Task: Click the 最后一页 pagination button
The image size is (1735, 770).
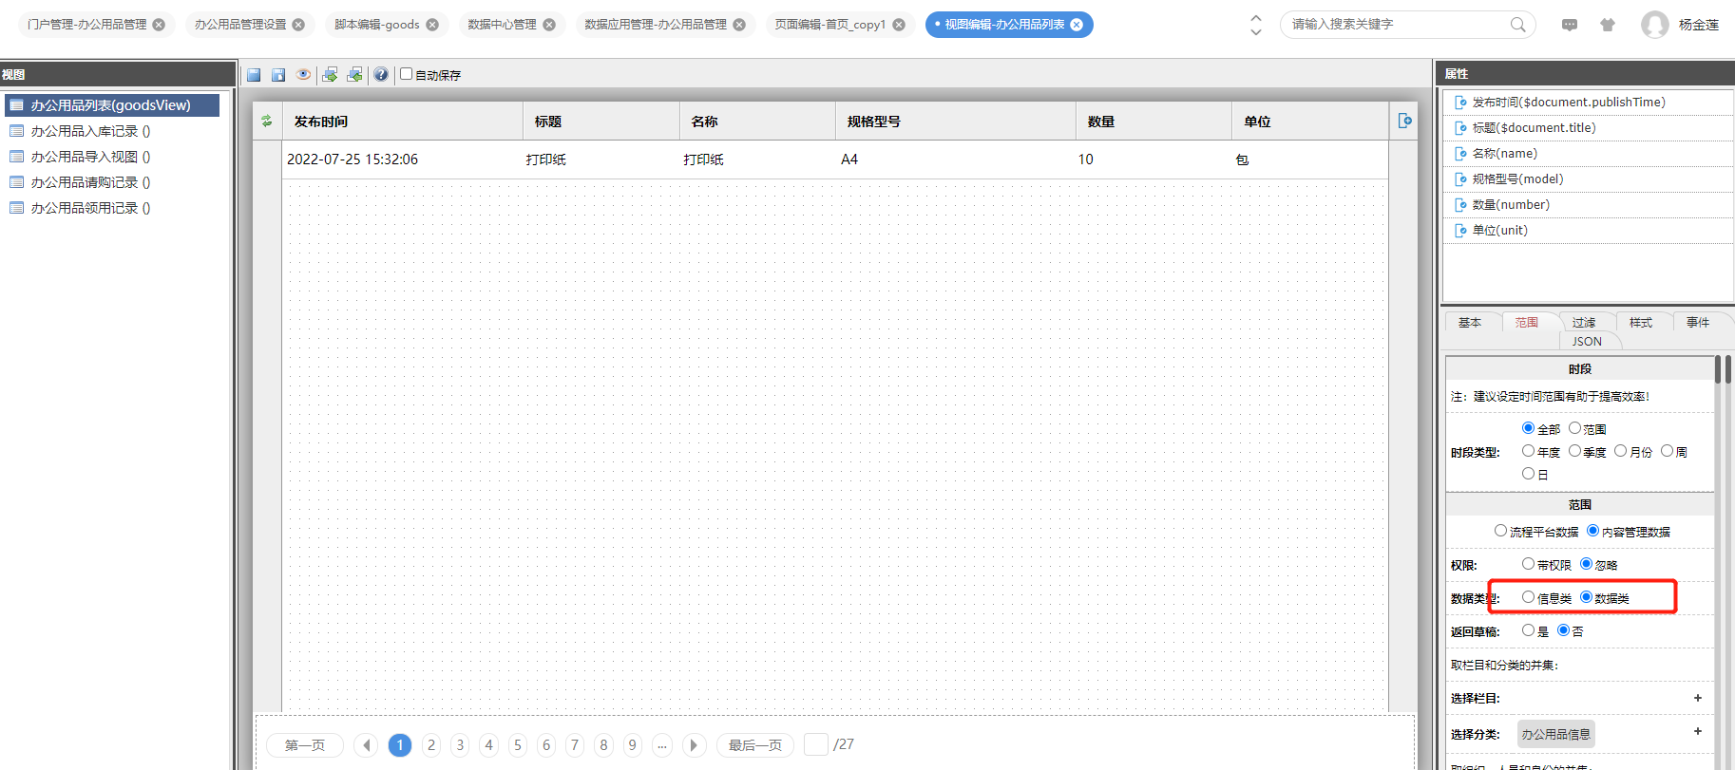Action: pyautogui.click(x=755, y=745)
